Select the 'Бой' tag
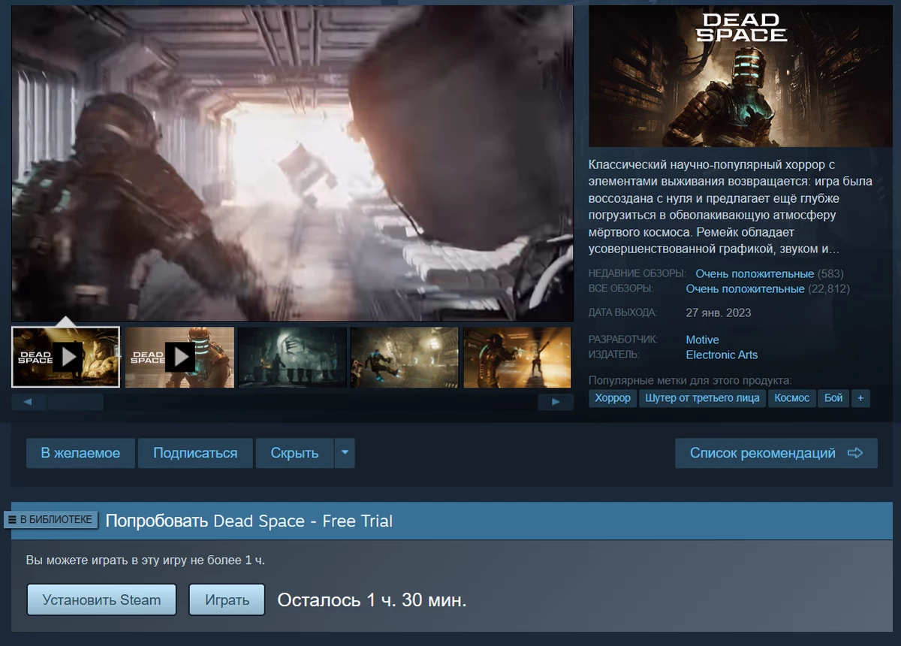 [833, 398]
